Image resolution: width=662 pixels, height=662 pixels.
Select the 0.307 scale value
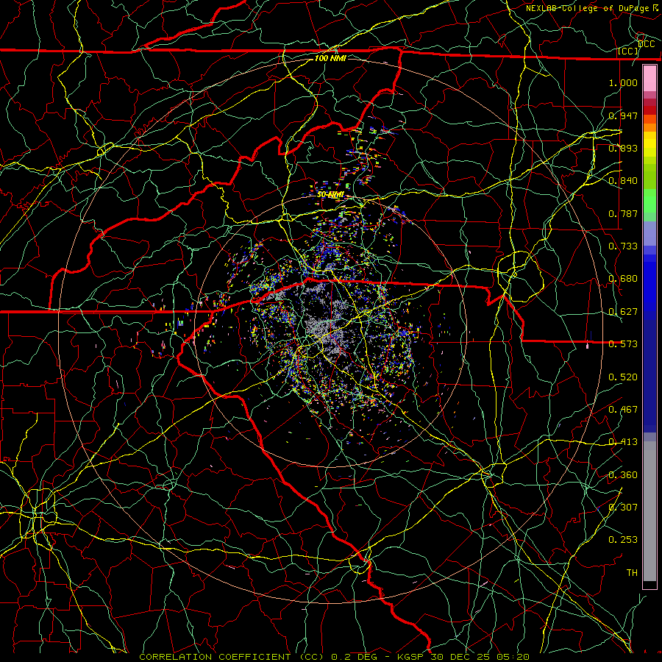point(623,508)
